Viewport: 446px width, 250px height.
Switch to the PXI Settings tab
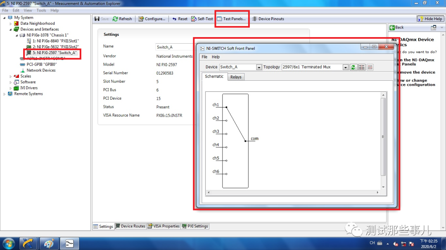[195, 226]
